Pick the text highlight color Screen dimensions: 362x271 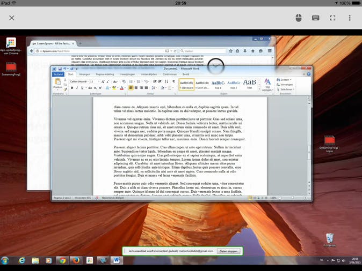[x=114, y=88]
